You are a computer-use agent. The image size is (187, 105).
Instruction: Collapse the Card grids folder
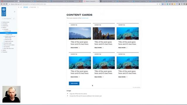point(6,29)
